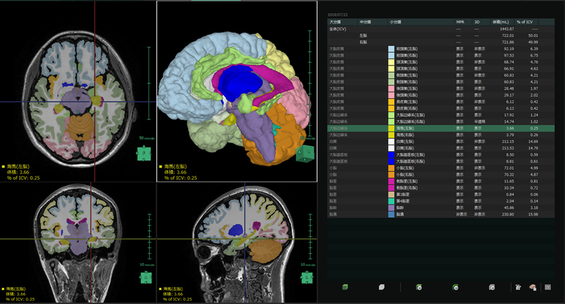Select the 全体(ICV) row

click(x=441, y=29)
